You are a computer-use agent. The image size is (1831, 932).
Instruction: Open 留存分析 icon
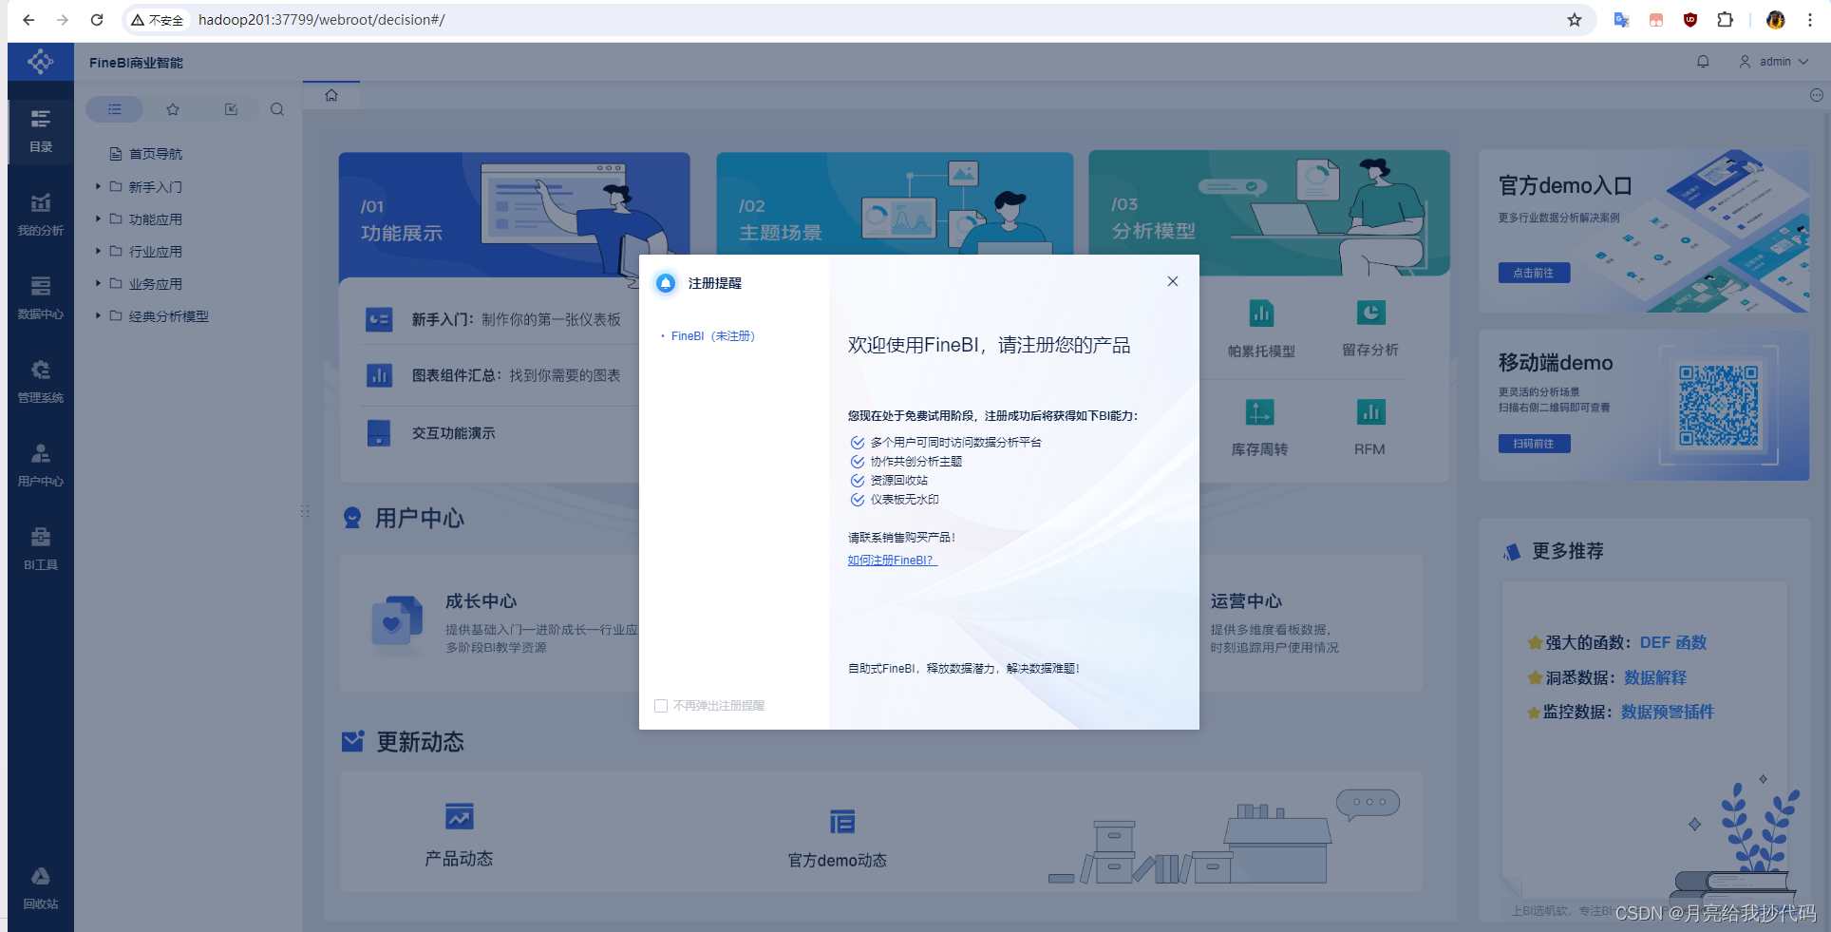click(1370, 313)
